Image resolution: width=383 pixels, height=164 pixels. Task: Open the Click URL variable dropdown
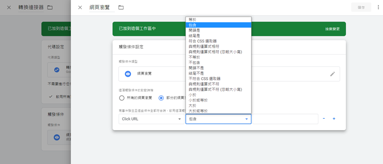coord(151,119)
